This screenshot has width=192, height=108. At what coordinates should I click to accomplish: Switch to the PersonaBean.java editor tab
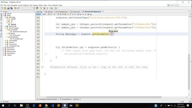tap(62, 12)
